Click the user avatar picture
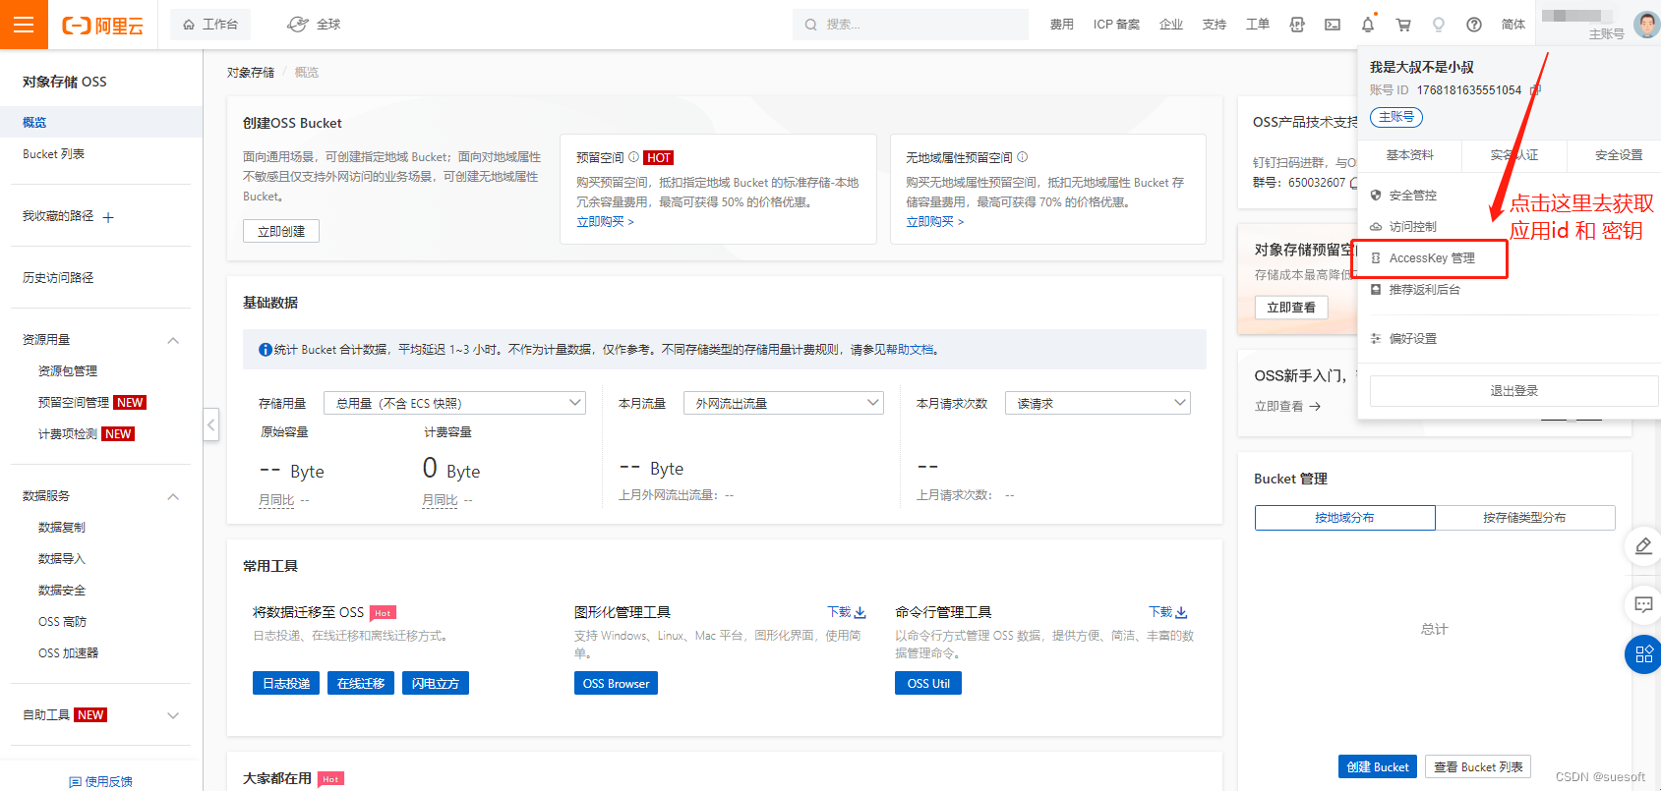The image size is (1661, 791). click(x=1646, y=25)
